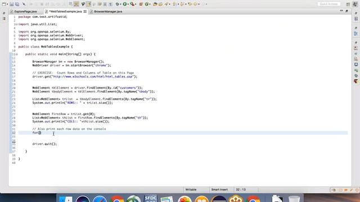Open the Problems view icon in right trim
360x202 pixels.
(356, 48)
